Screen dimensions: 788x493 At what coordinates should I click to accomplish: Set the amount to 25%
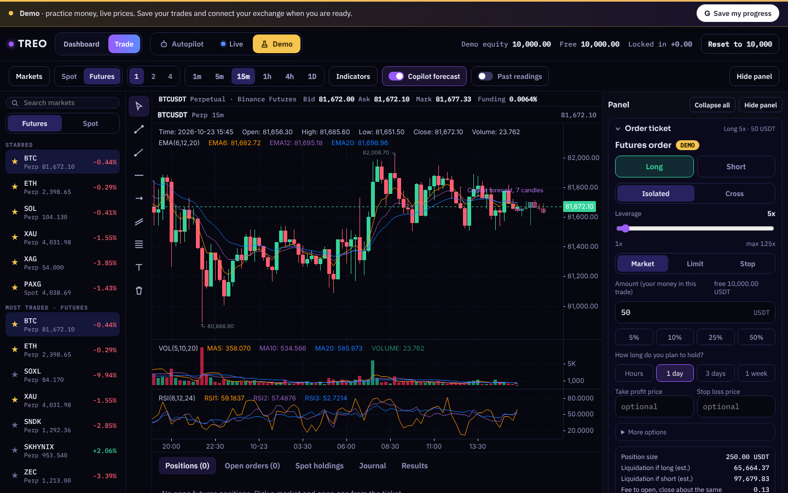point(715,337)
